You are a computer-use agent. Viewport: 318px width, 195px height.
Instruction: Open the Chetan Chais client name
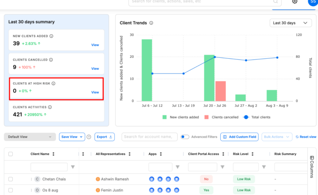[54, 179]
